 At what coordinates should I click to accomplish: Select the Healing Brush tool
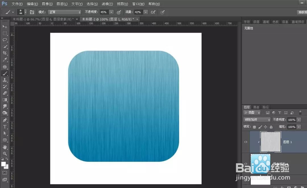pyautogui.click(x=5, y=67)
